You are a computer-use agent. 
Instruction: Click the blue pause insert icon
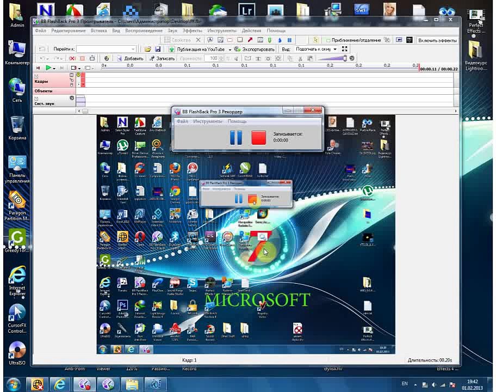289,40
